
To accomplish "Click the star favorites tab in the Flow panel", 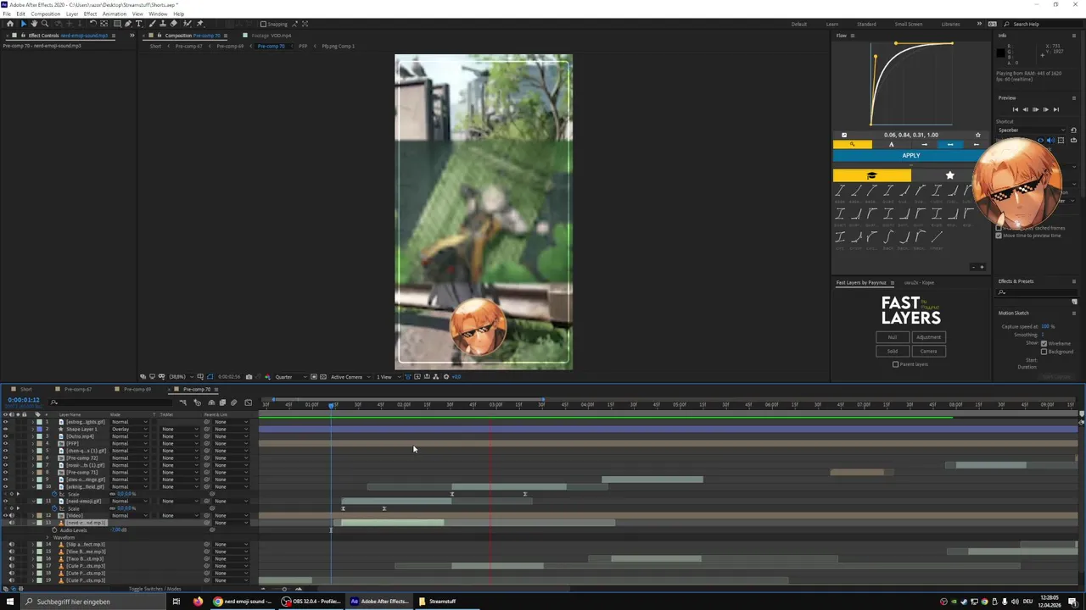I will coord(949,175).
